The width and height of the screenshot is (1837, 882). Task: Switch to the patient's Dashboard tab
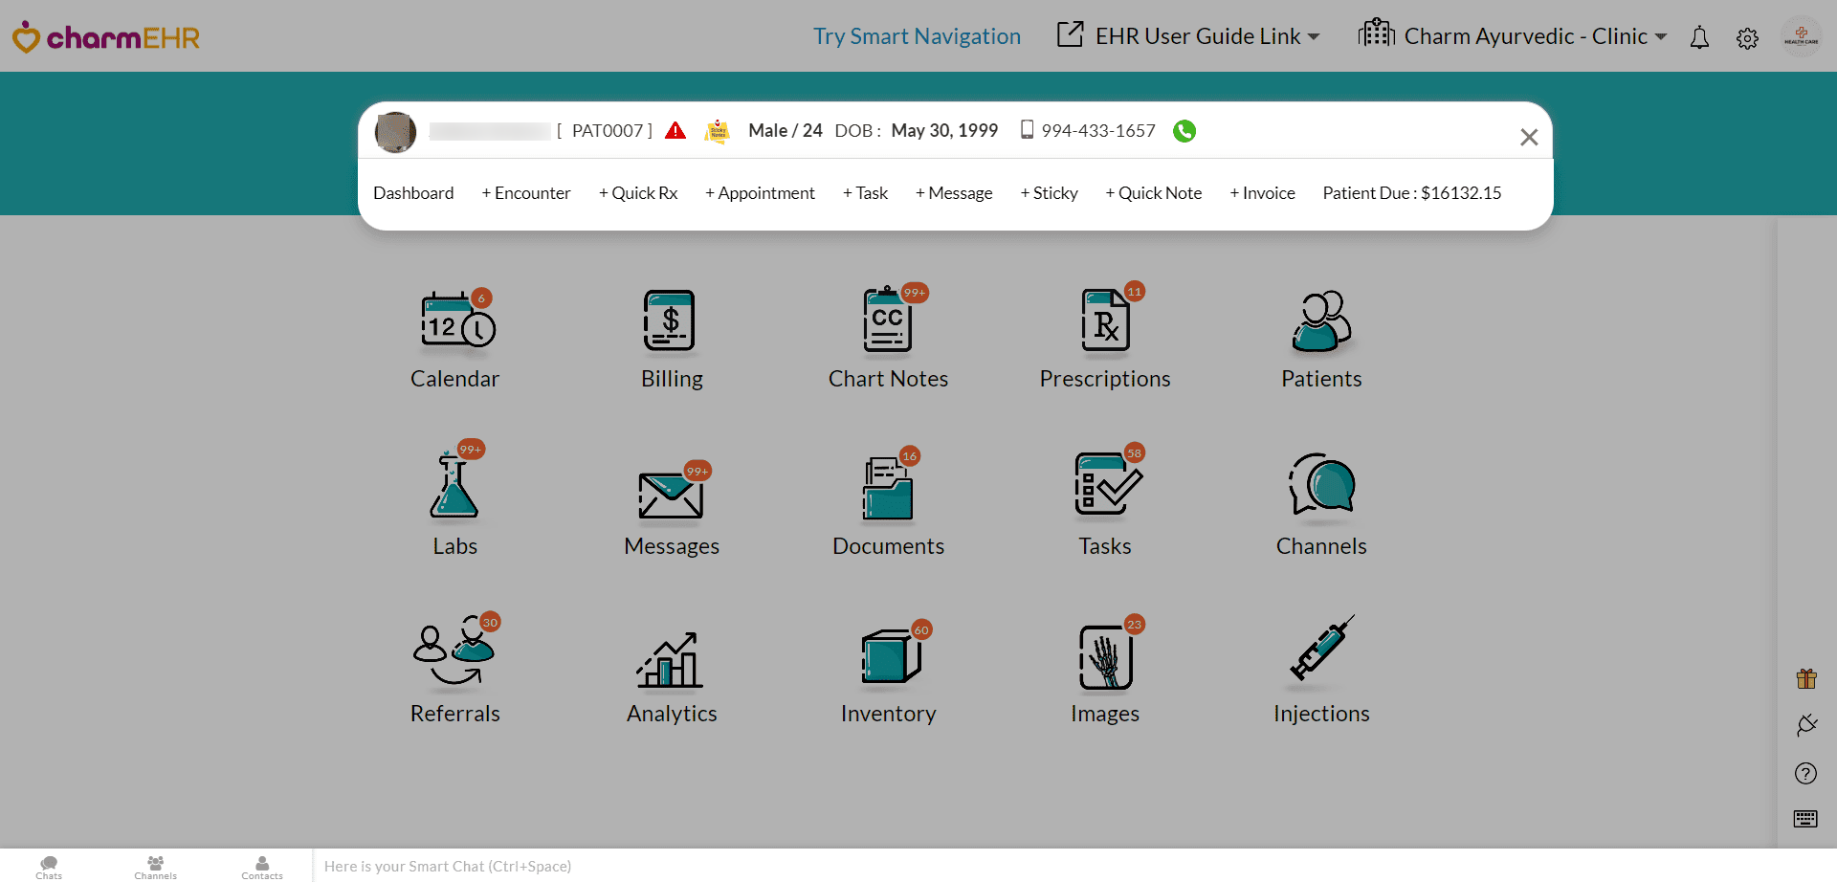click(x=413, y=192)
